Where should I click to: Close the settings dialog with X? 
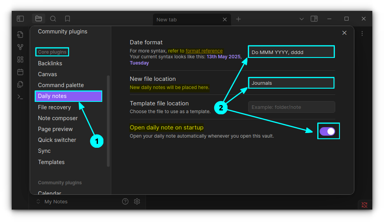point(344,33)
